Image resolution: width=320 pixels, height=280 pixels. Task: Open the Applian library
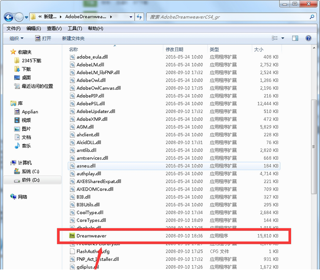30,112
